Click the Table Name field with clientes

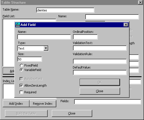[65, 10]
